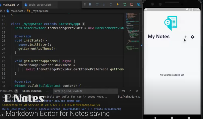
Task: Select the Debug Console tab
Action: [x=32, y=91]
